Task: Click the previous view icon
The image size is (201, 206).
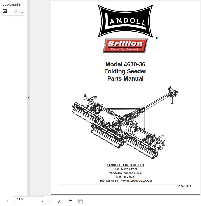Action: (x=70, y=201)
